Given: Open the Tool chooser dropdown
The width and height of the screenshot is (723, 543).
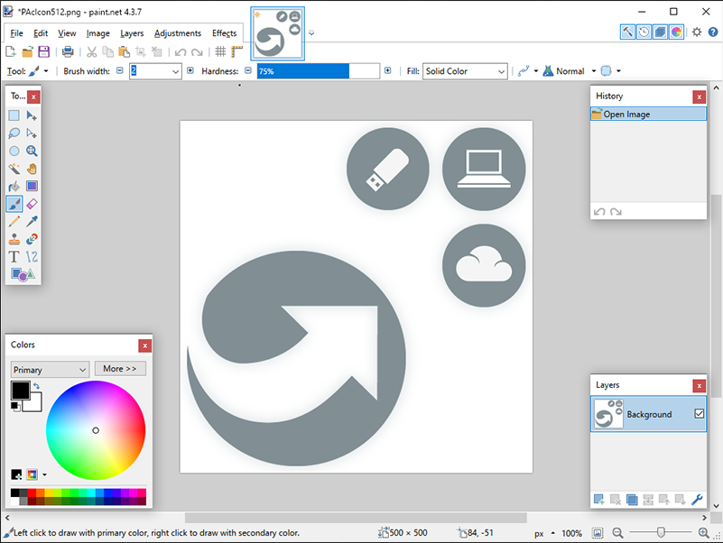Looking at the screenshot, I should click(39, 71).
